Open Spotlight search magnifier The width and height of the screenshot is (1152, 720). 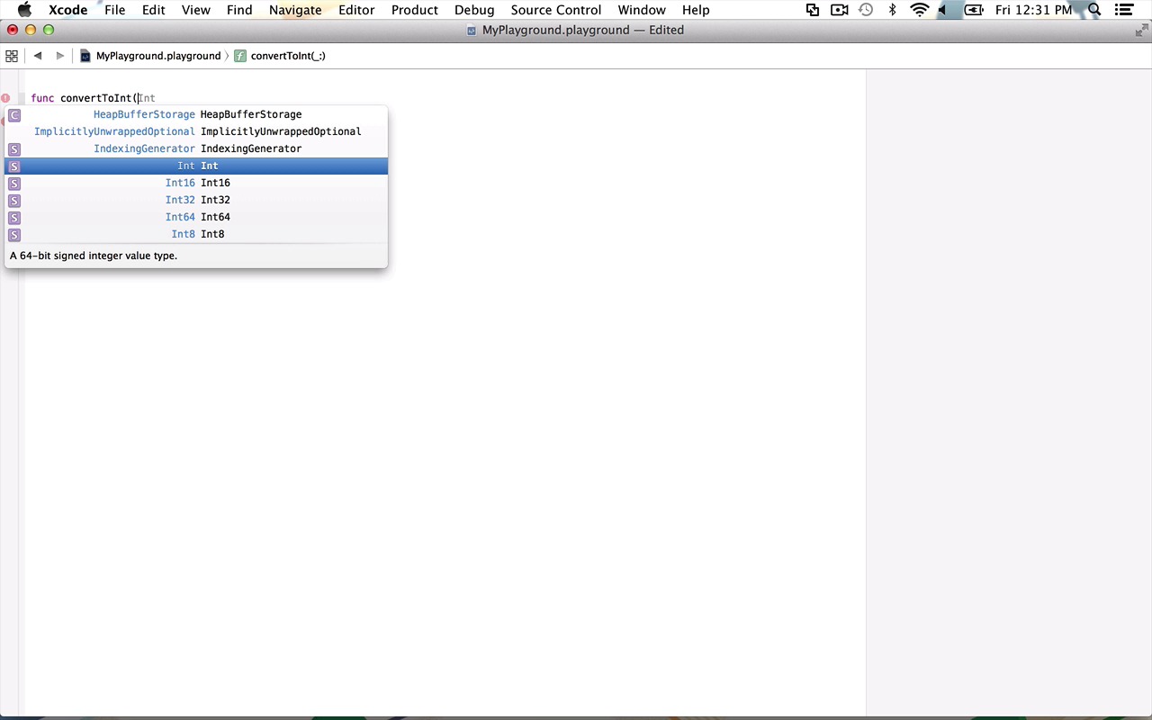1094,10
